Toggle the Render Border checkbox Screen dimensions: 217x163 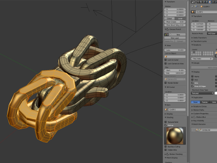click(x=165, y=83)
